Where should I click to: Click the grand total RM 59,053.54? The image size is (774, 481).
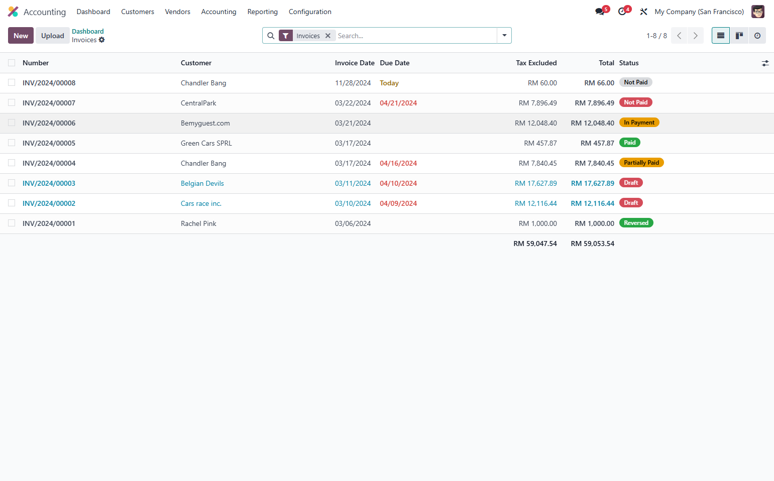point(593,244)
